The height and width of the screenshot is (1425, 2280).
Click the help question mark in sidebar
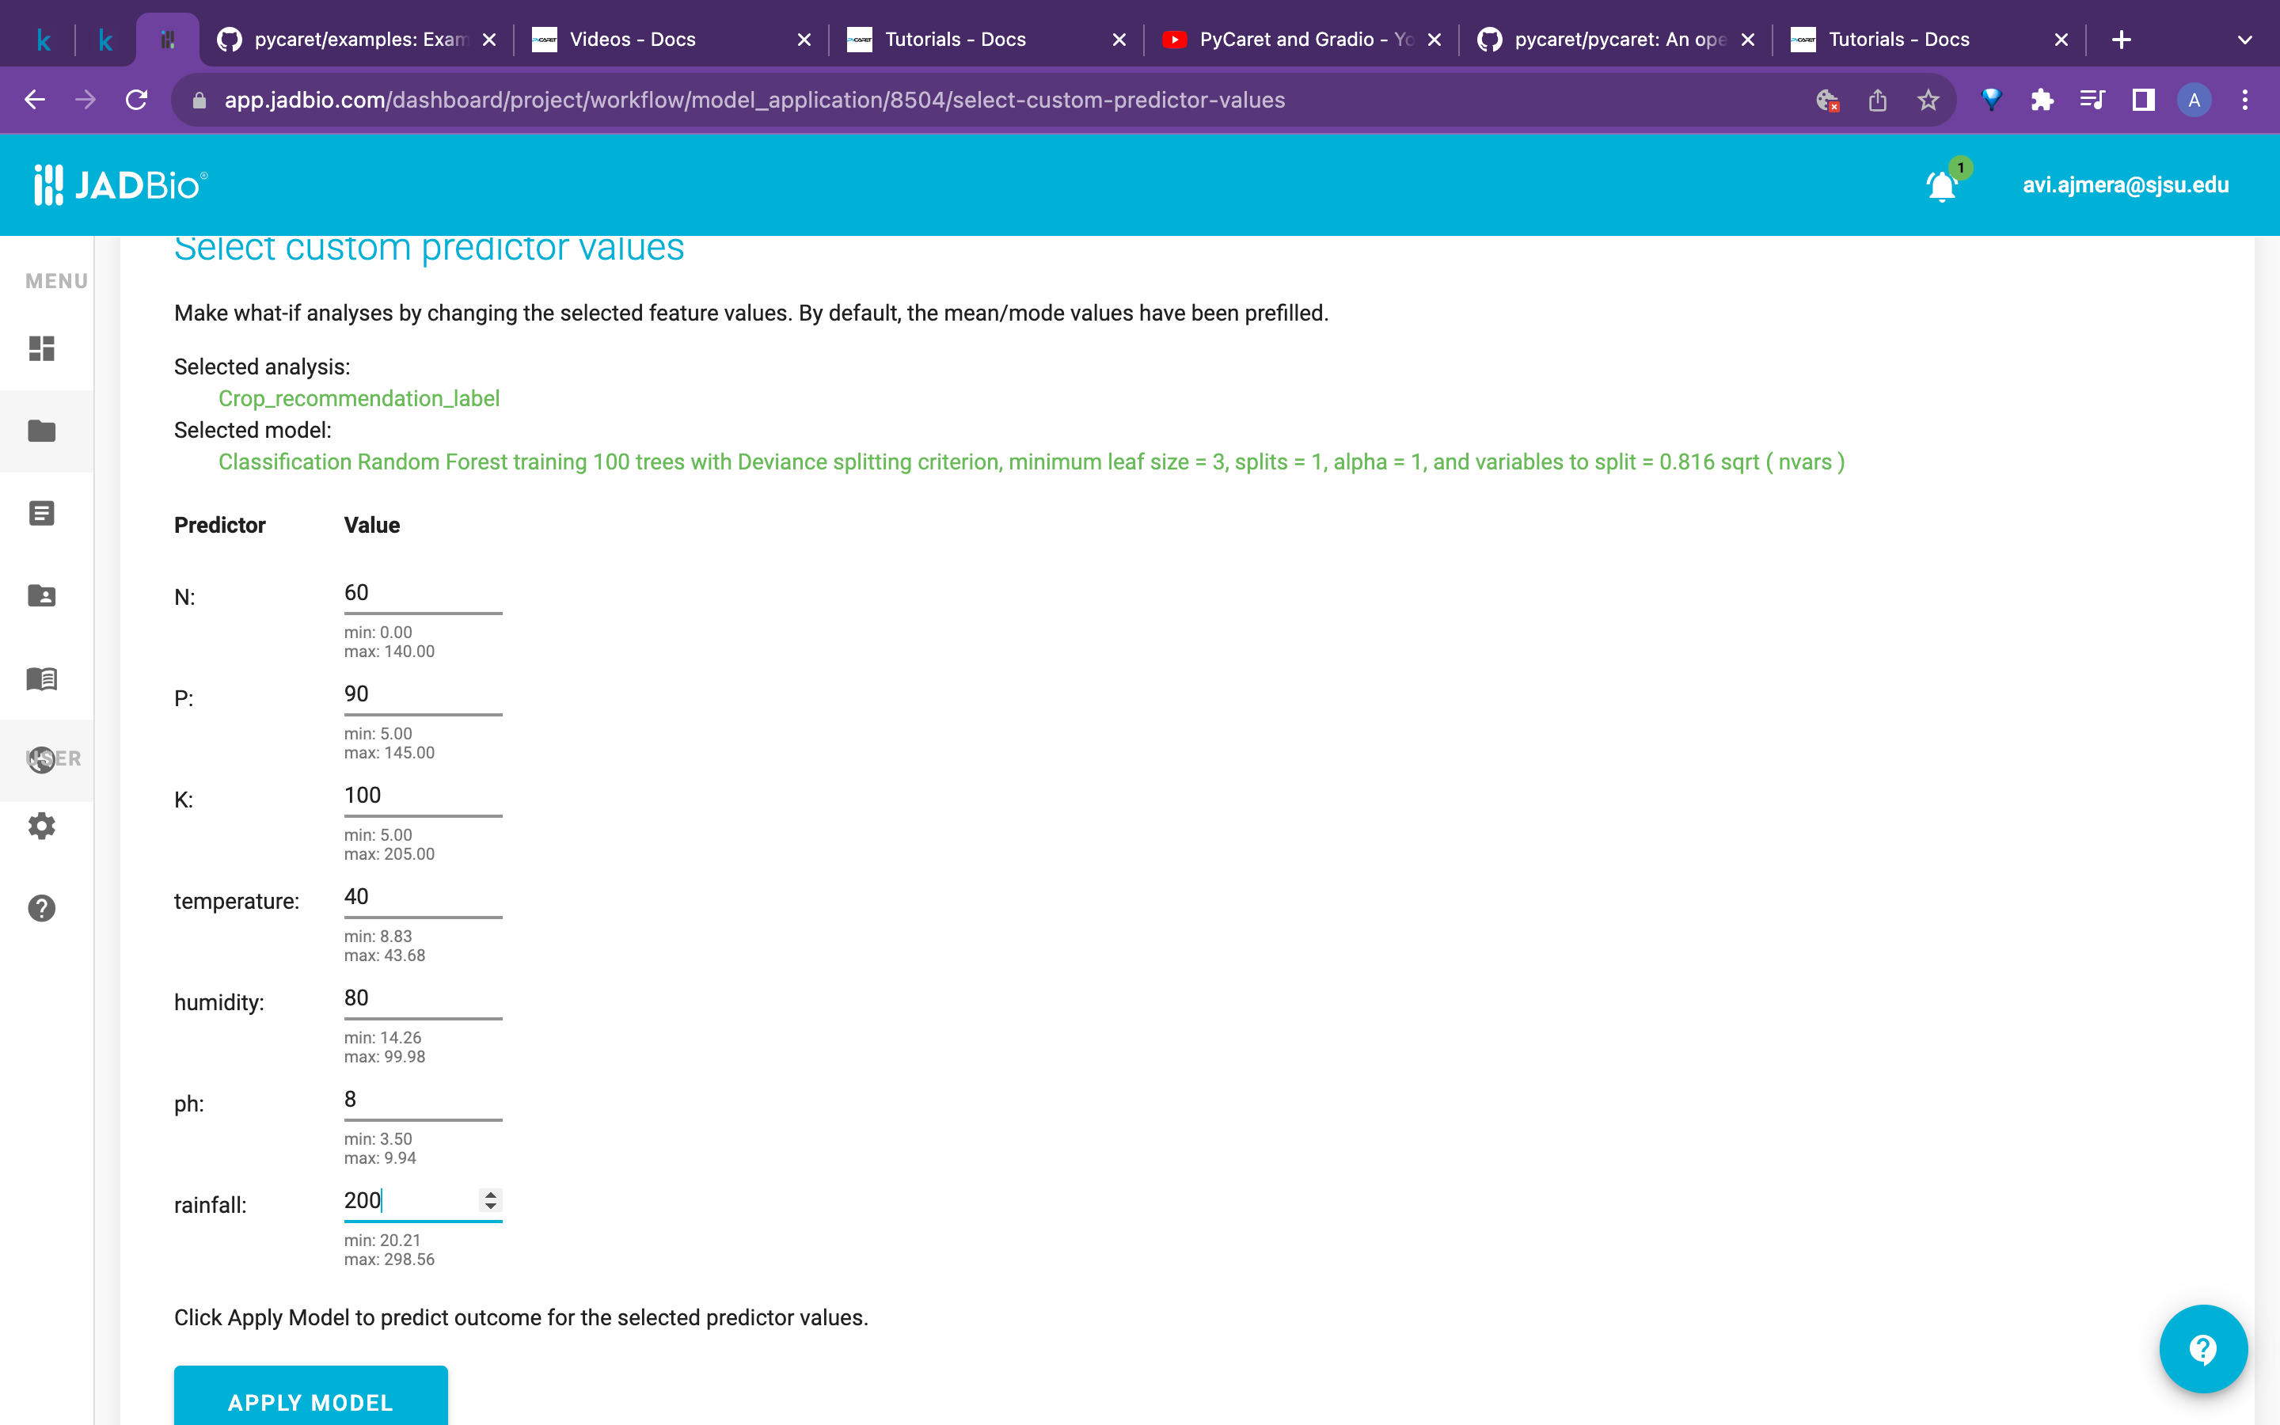pyautogui.click(x=41, y=907)
